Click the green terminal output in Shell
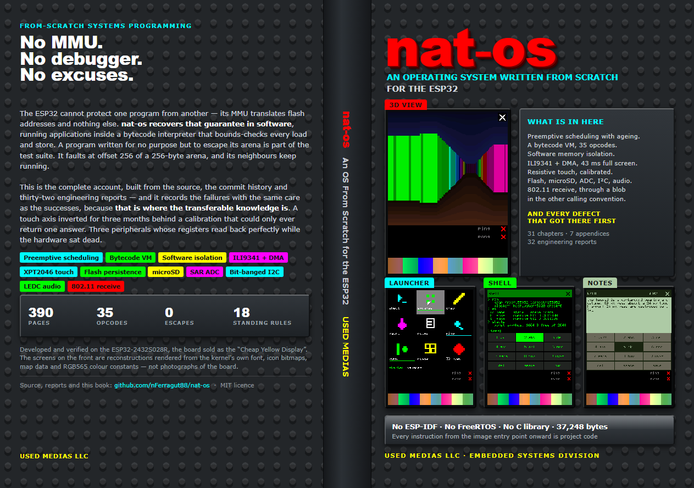 (529, 314)
